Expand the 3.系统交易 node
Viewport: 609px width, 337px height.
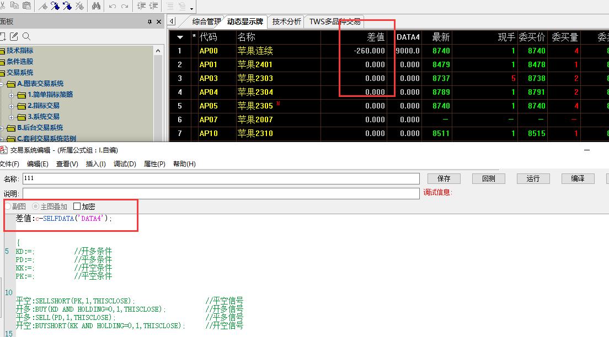11,117
